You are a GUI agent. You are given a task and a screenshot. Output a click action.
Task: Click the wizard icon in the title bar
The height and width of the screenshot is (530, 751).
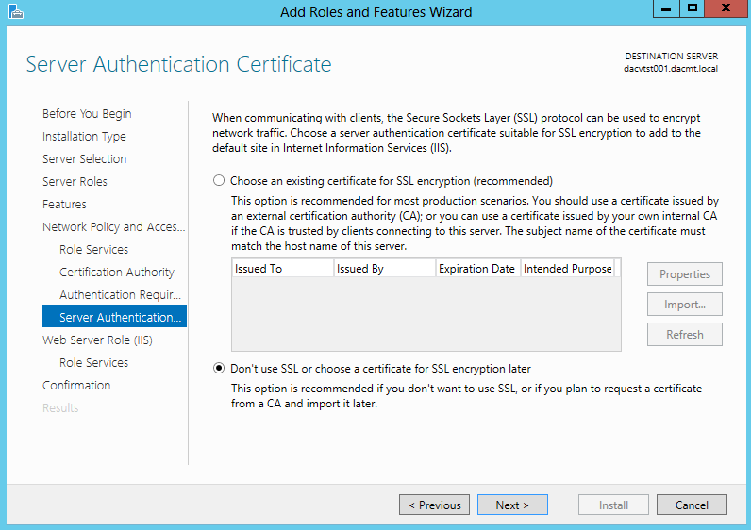pyautogui.click(x=16, y=11)
